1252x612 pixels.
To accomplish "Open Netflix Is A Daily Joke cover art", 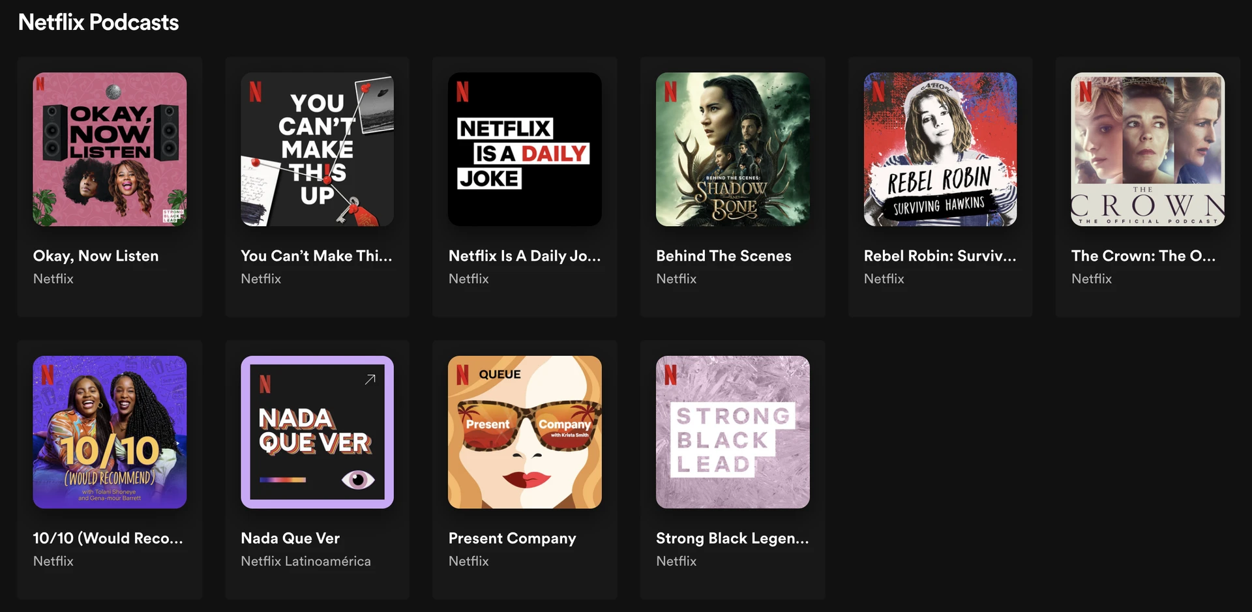I will tap(525, 149).
